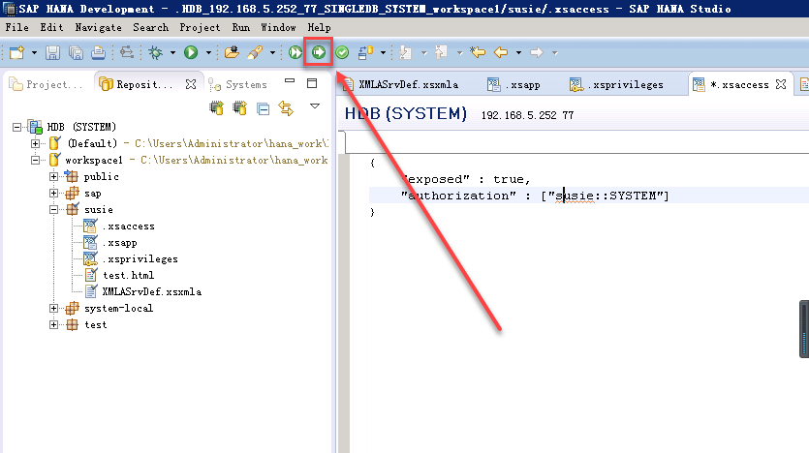The width and height of the screenshot is (809, 453).
Task: Click the New wizard toolbar icon
Action: coord(17,52)
